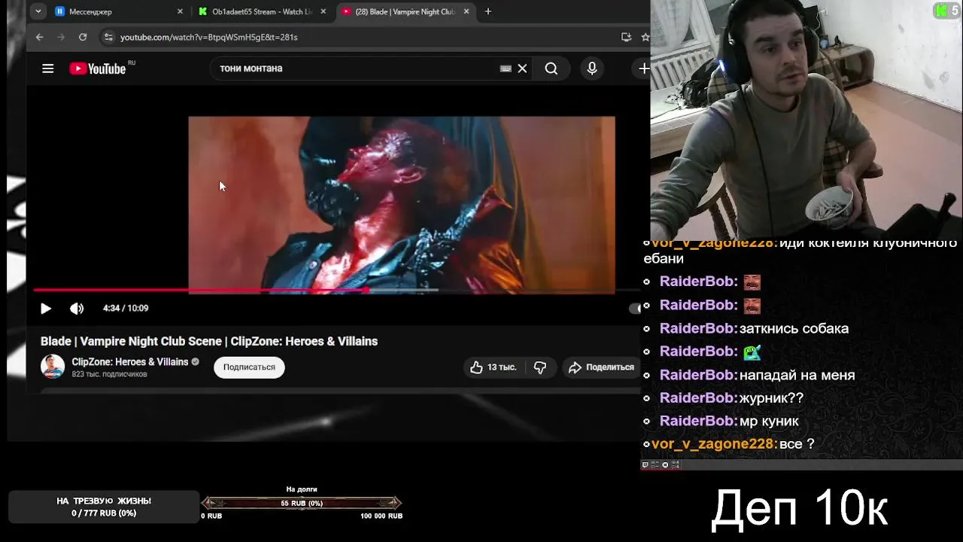Like the video with thumbs up
The width and height of the screenshot is (963, 542).
click(x=494, y=367)
